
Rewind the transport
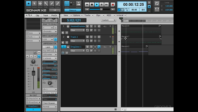pos(87,5)
